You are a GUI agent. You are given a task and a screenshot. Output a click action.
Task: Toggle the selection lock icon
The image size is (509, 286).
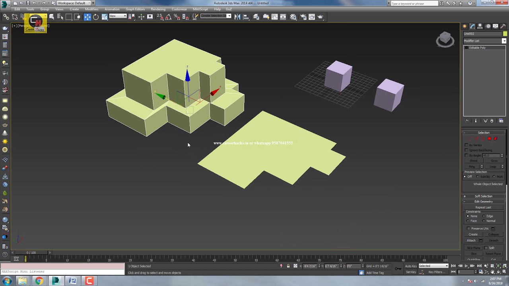tap(288, 266)
